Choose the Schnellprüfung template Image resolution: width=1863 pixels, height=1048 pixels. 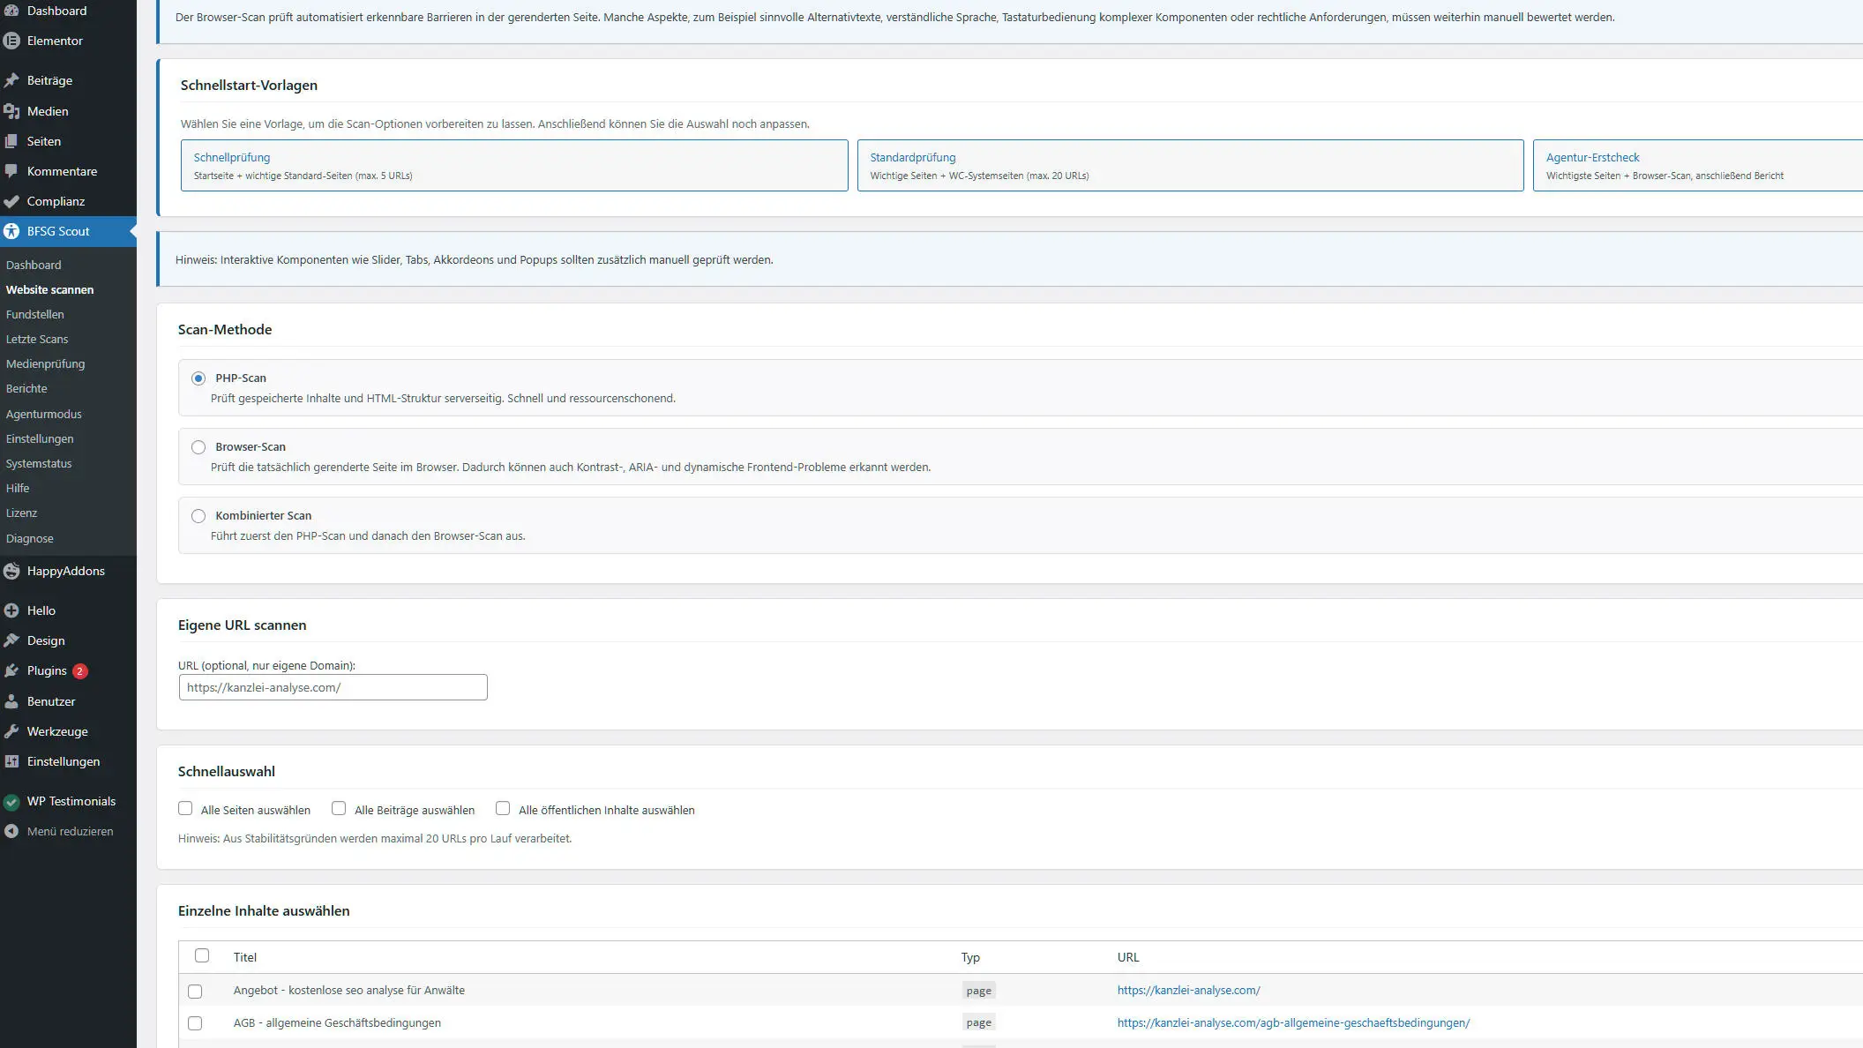click(514, 165)
